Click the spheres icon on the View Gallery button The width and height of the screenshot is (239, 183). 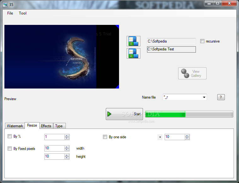tap(185, 73)
